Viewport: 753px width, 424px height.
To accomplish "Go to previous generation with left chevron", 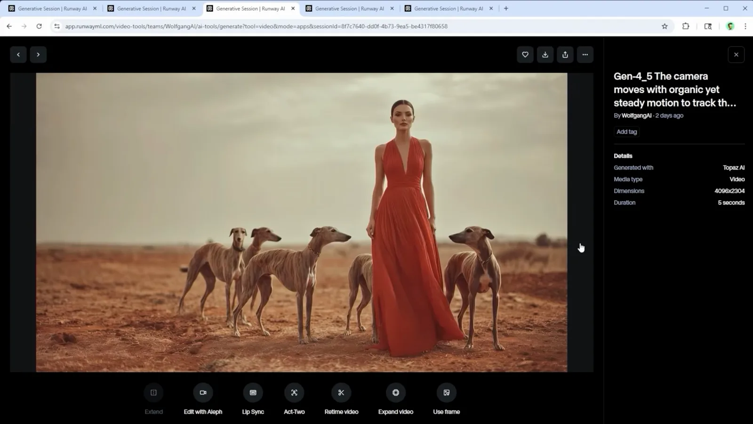I will pos(18,55).
